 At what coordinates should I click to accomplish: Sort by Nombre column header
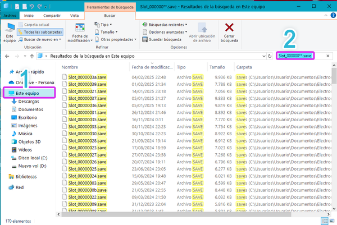(x=70, y=67)
